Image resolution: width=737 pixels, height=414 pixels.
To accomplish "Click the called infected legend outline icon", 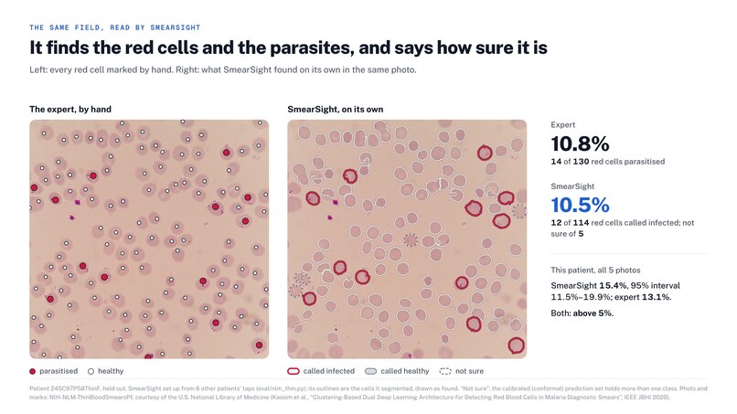I will click(x=294, y=371).
